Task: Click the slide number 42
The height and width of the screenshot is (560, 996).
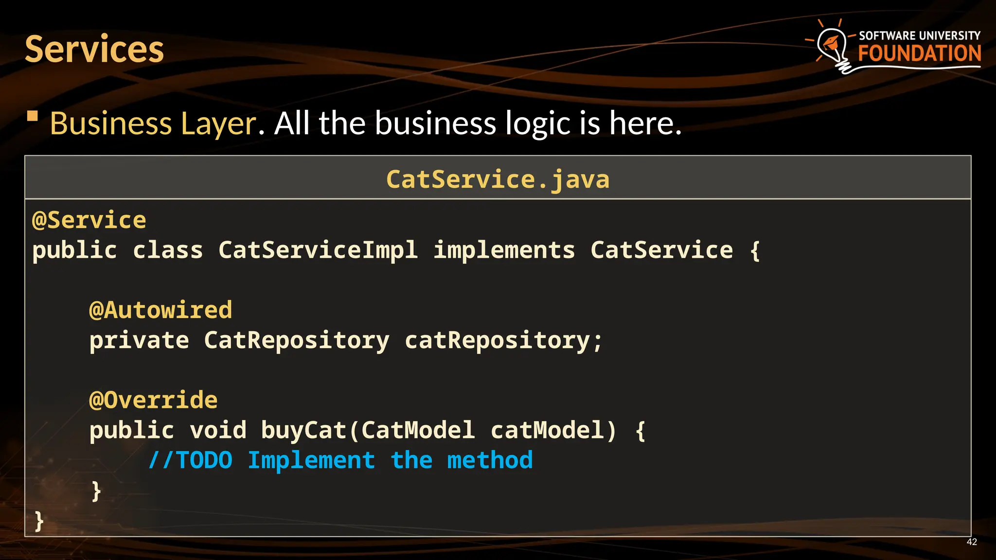Action: [x=971, y=542]
